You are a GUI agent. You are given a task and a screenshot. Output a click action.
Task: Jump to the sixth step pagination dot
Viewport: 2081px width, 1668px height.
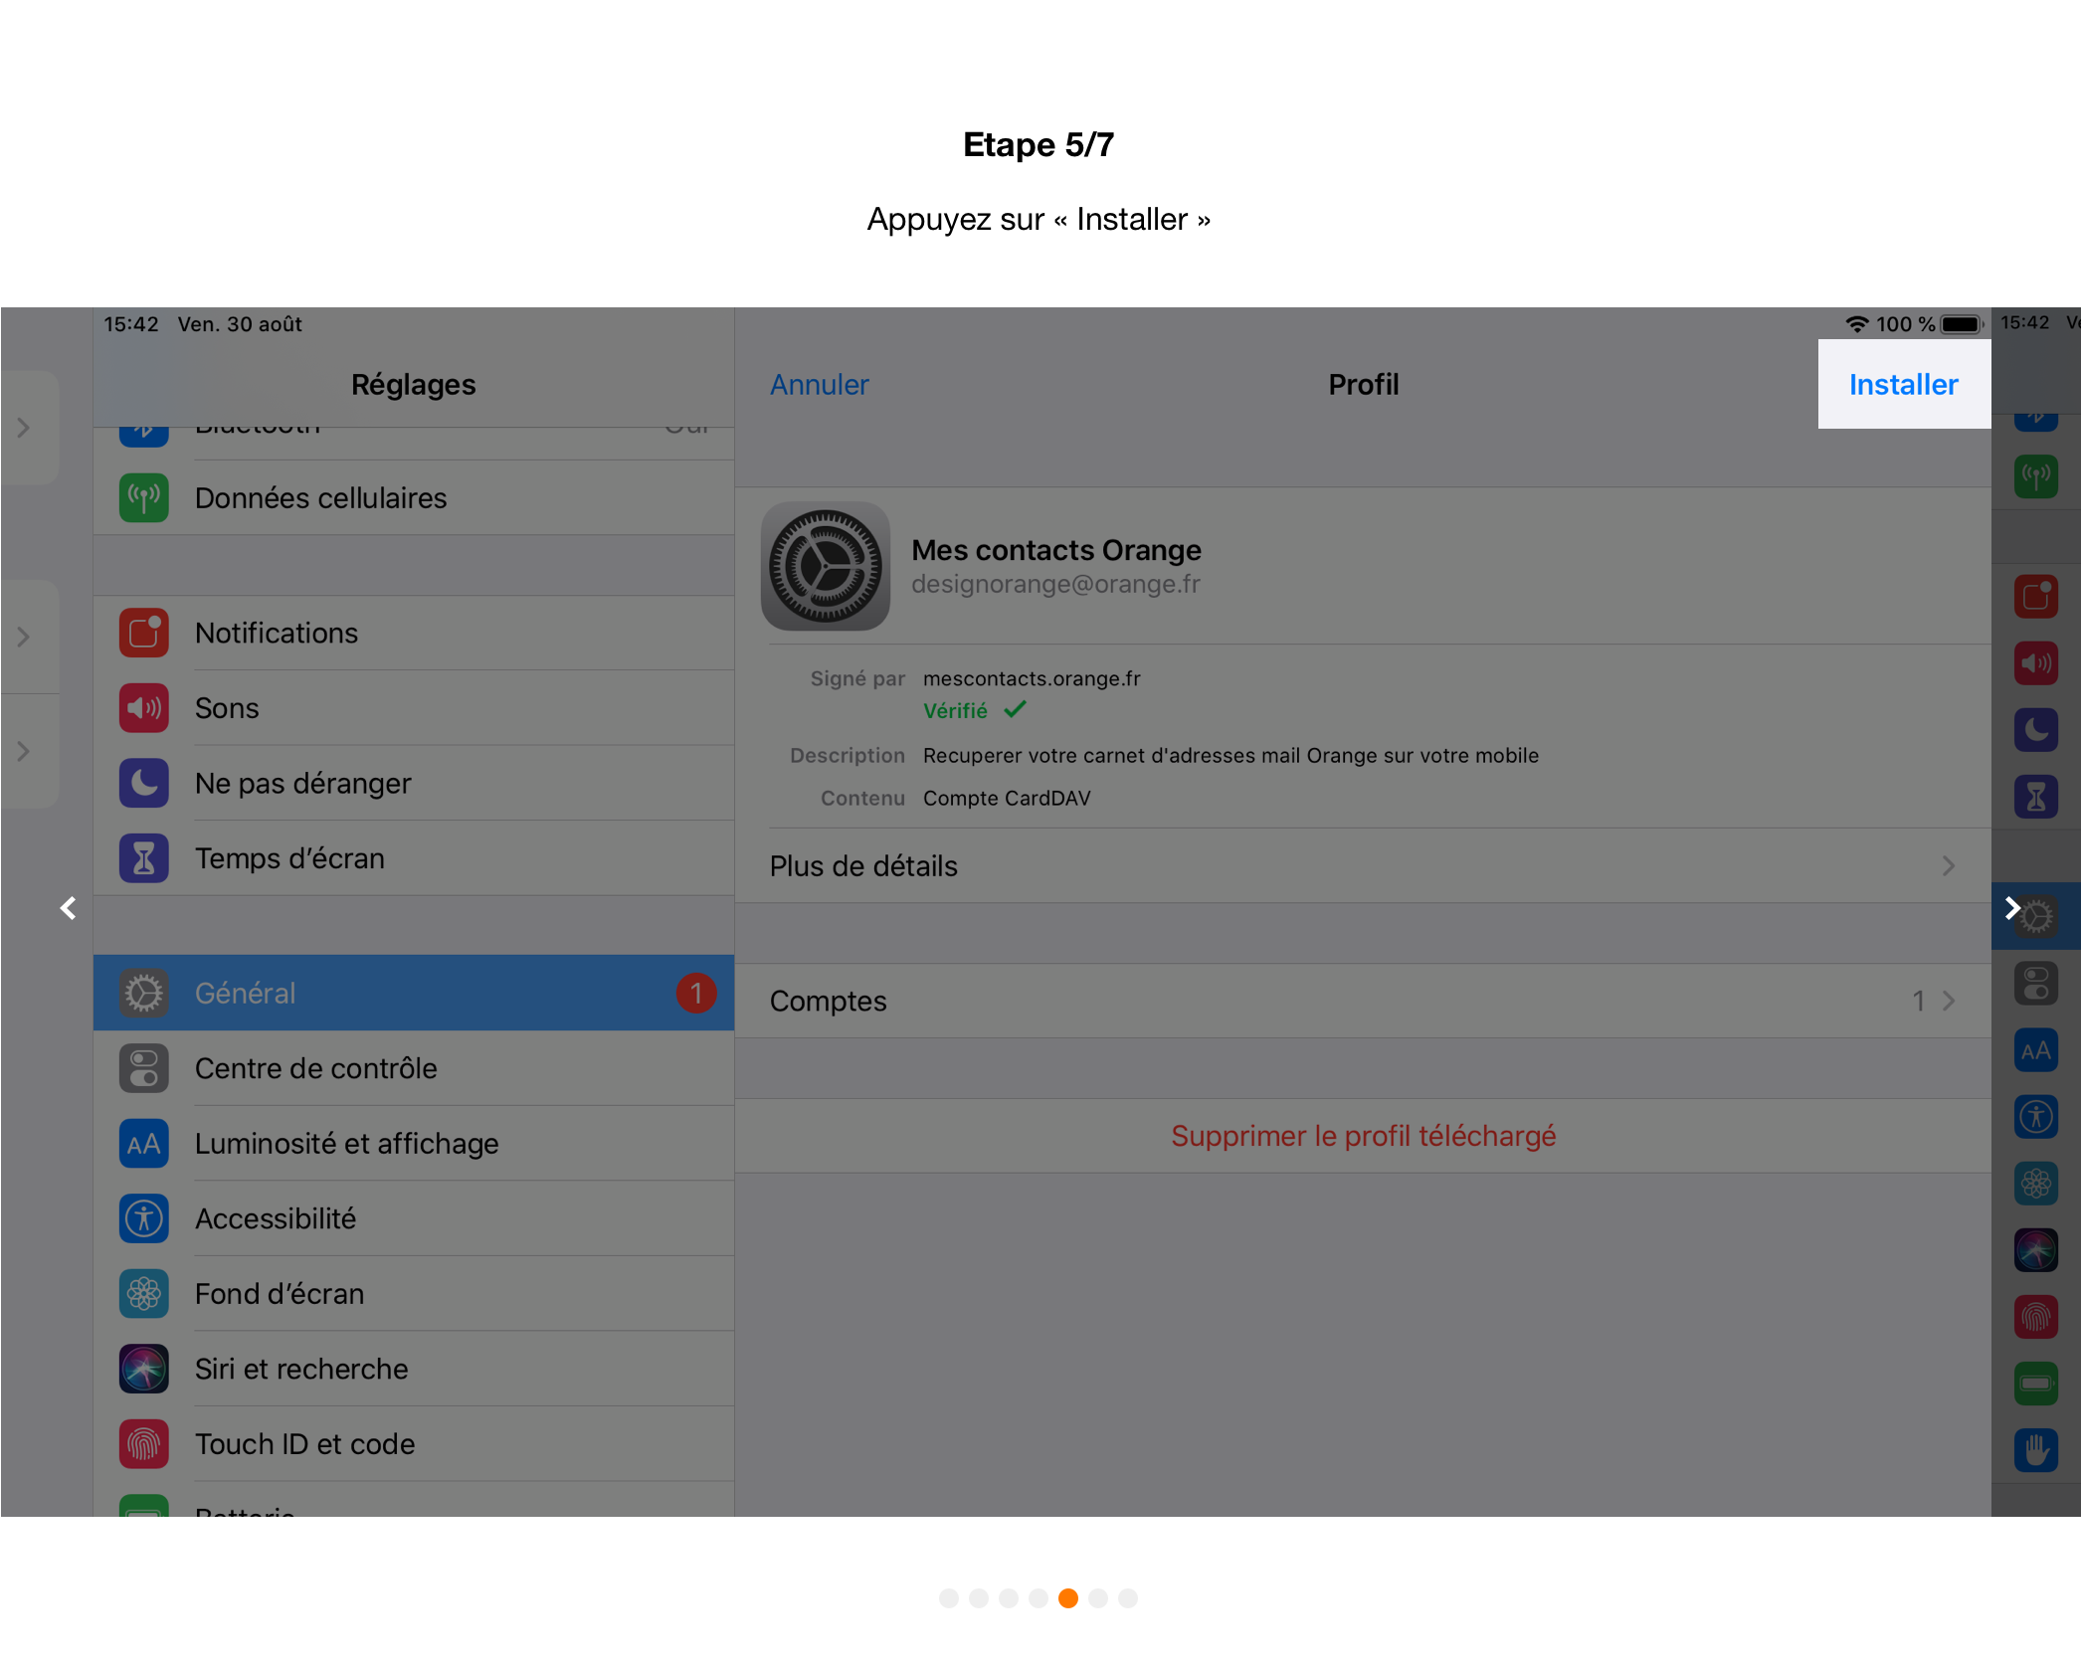click(1098, 1598)
